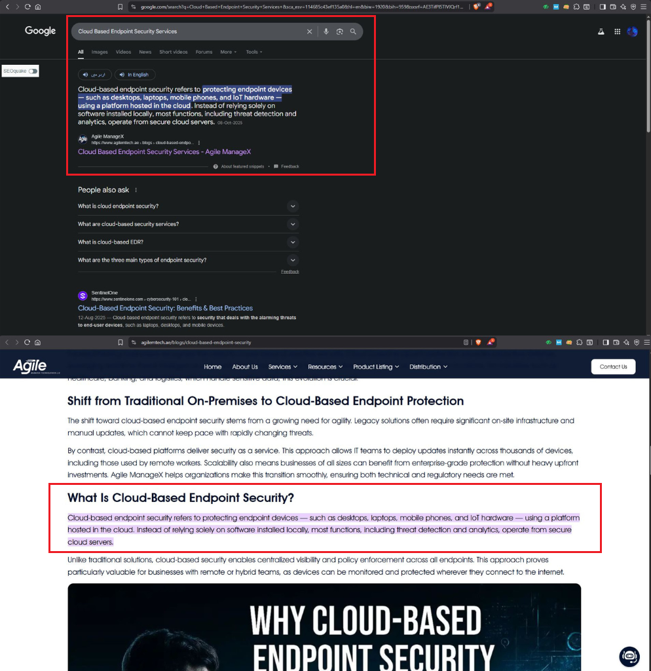Open the Google account profile avatar
This screenshot has width=651, height=671.
632,31
